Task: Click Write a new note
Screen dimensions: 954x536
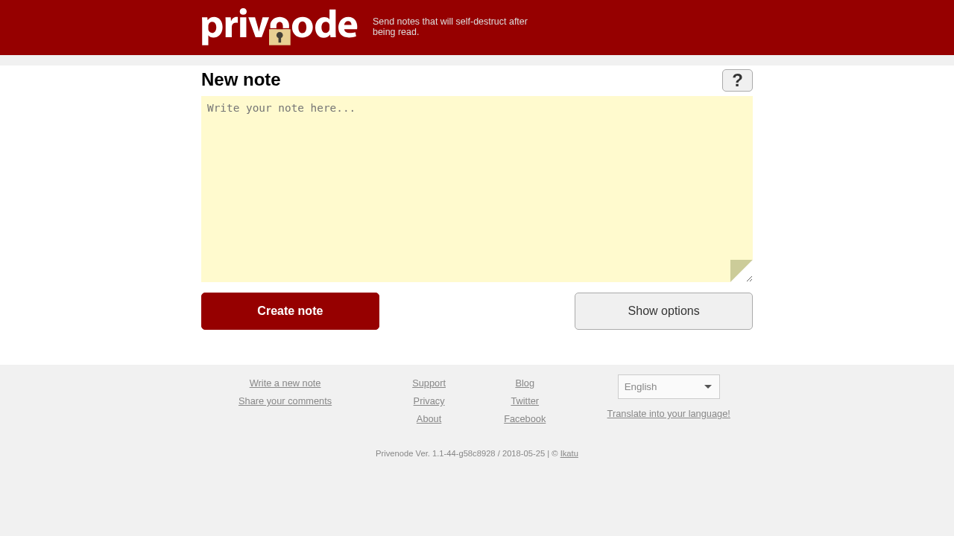Action: click(x=285, y=382)
